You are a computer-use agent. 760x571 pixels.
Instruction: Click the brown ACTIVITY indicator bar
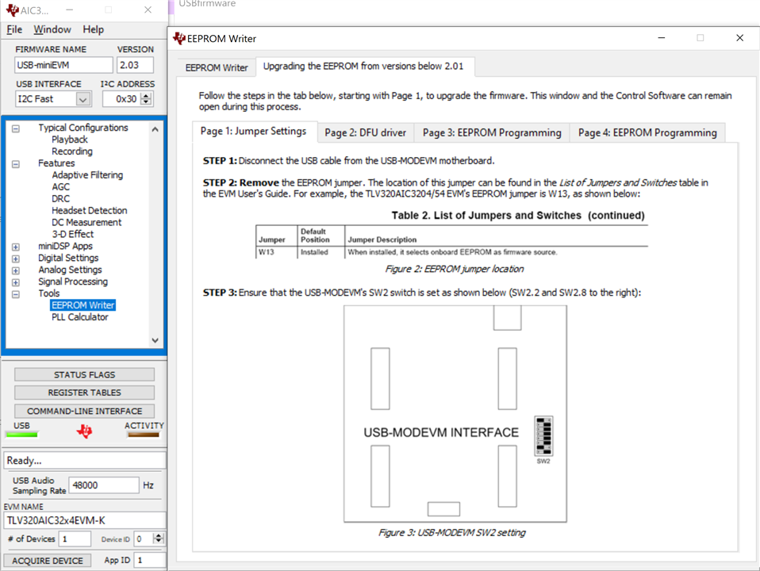coord(144,435)
